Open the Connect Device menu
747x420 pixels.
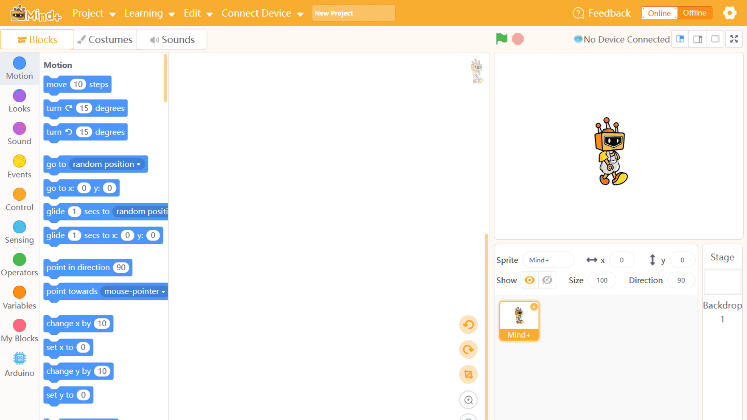(262, 13)
